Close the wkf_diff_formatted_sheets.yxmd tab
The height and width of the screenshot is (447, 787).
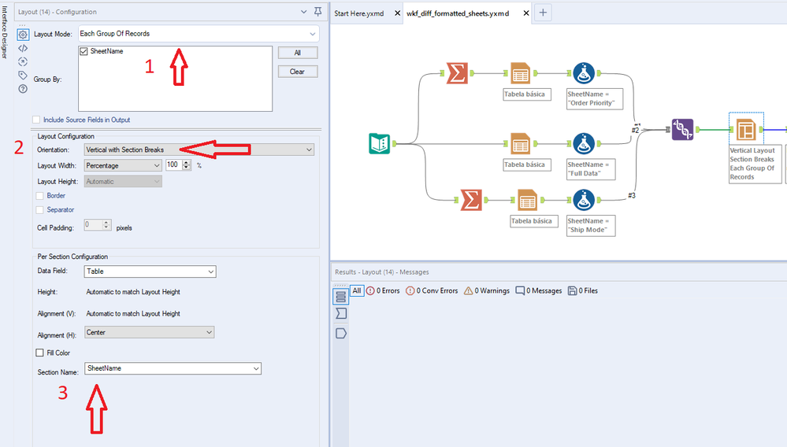point(526,13)
